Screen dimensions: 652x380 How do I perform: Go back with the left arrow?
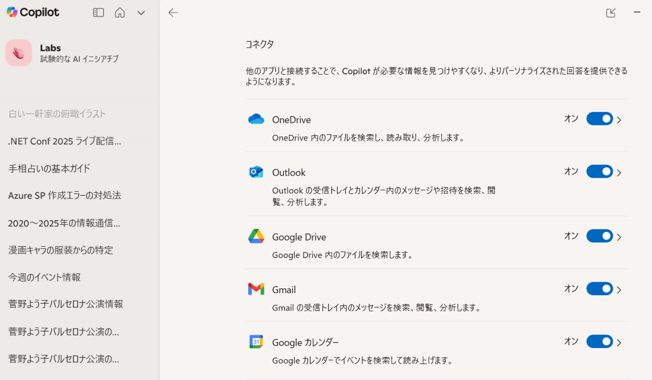[x=173, y=13]
